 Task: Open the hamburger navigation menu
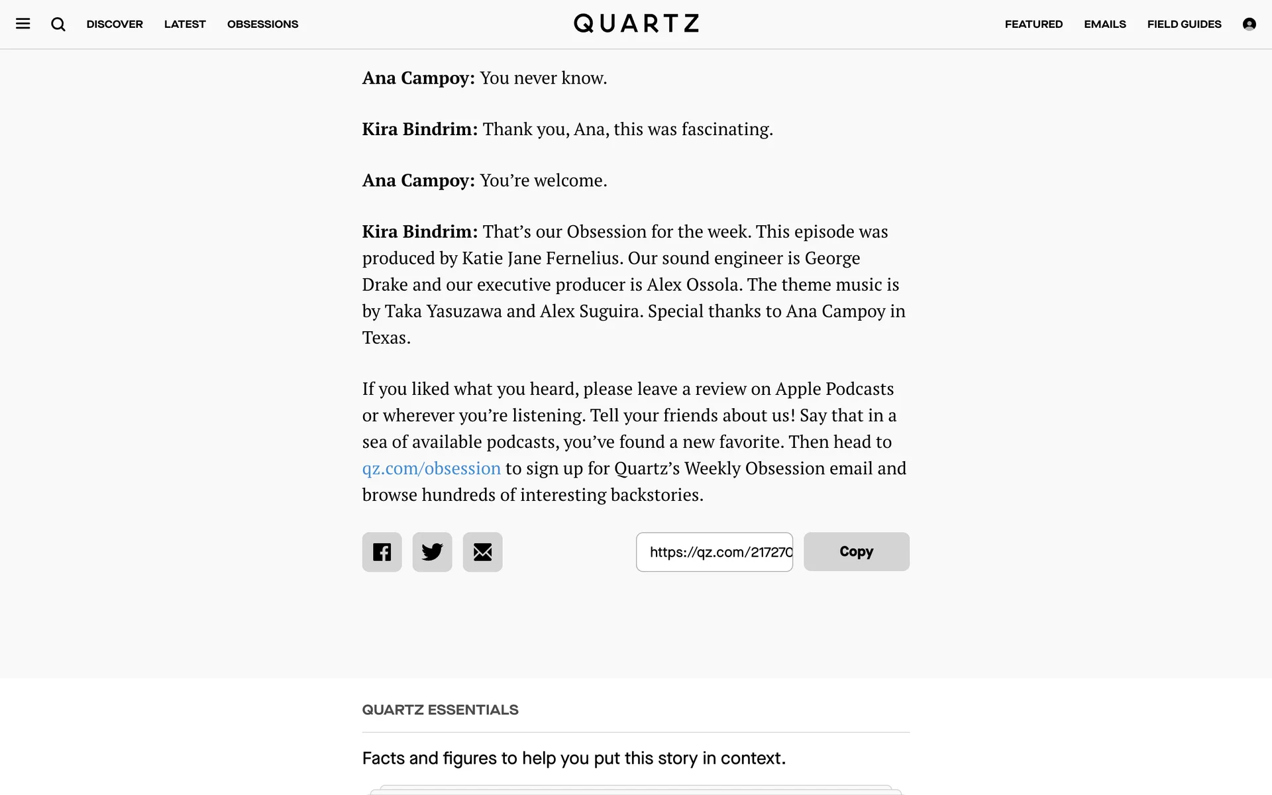23,25
